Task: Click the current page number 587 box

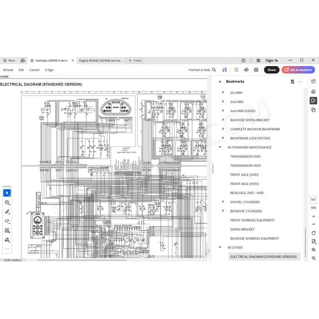Action: [314, 200]
